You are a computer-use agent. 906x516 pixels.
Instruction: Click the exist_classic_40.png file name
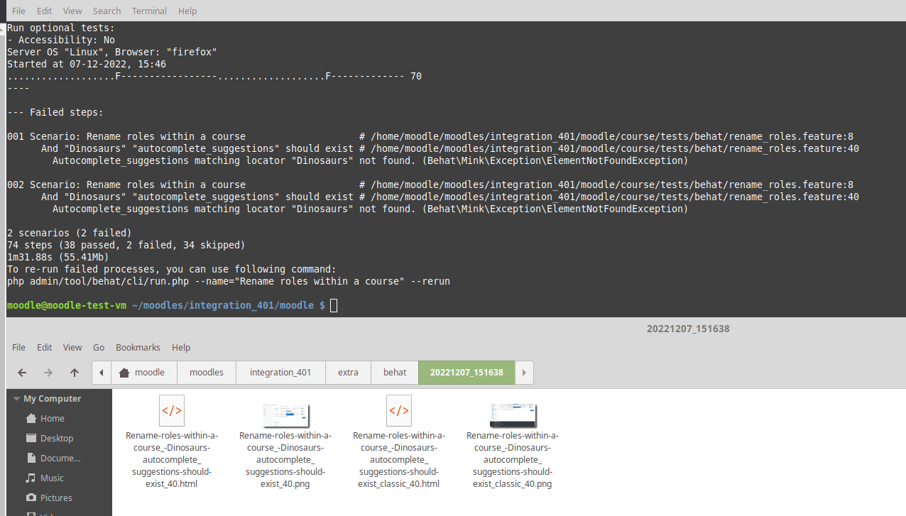point(513,460)
